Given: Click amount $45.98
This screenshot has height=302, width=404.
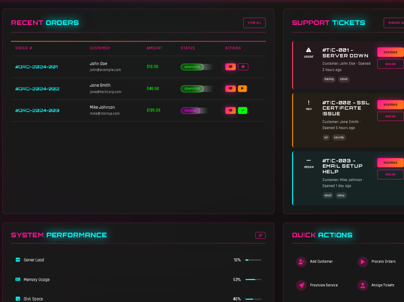Looking at the screenshot, I should [153, 89].
